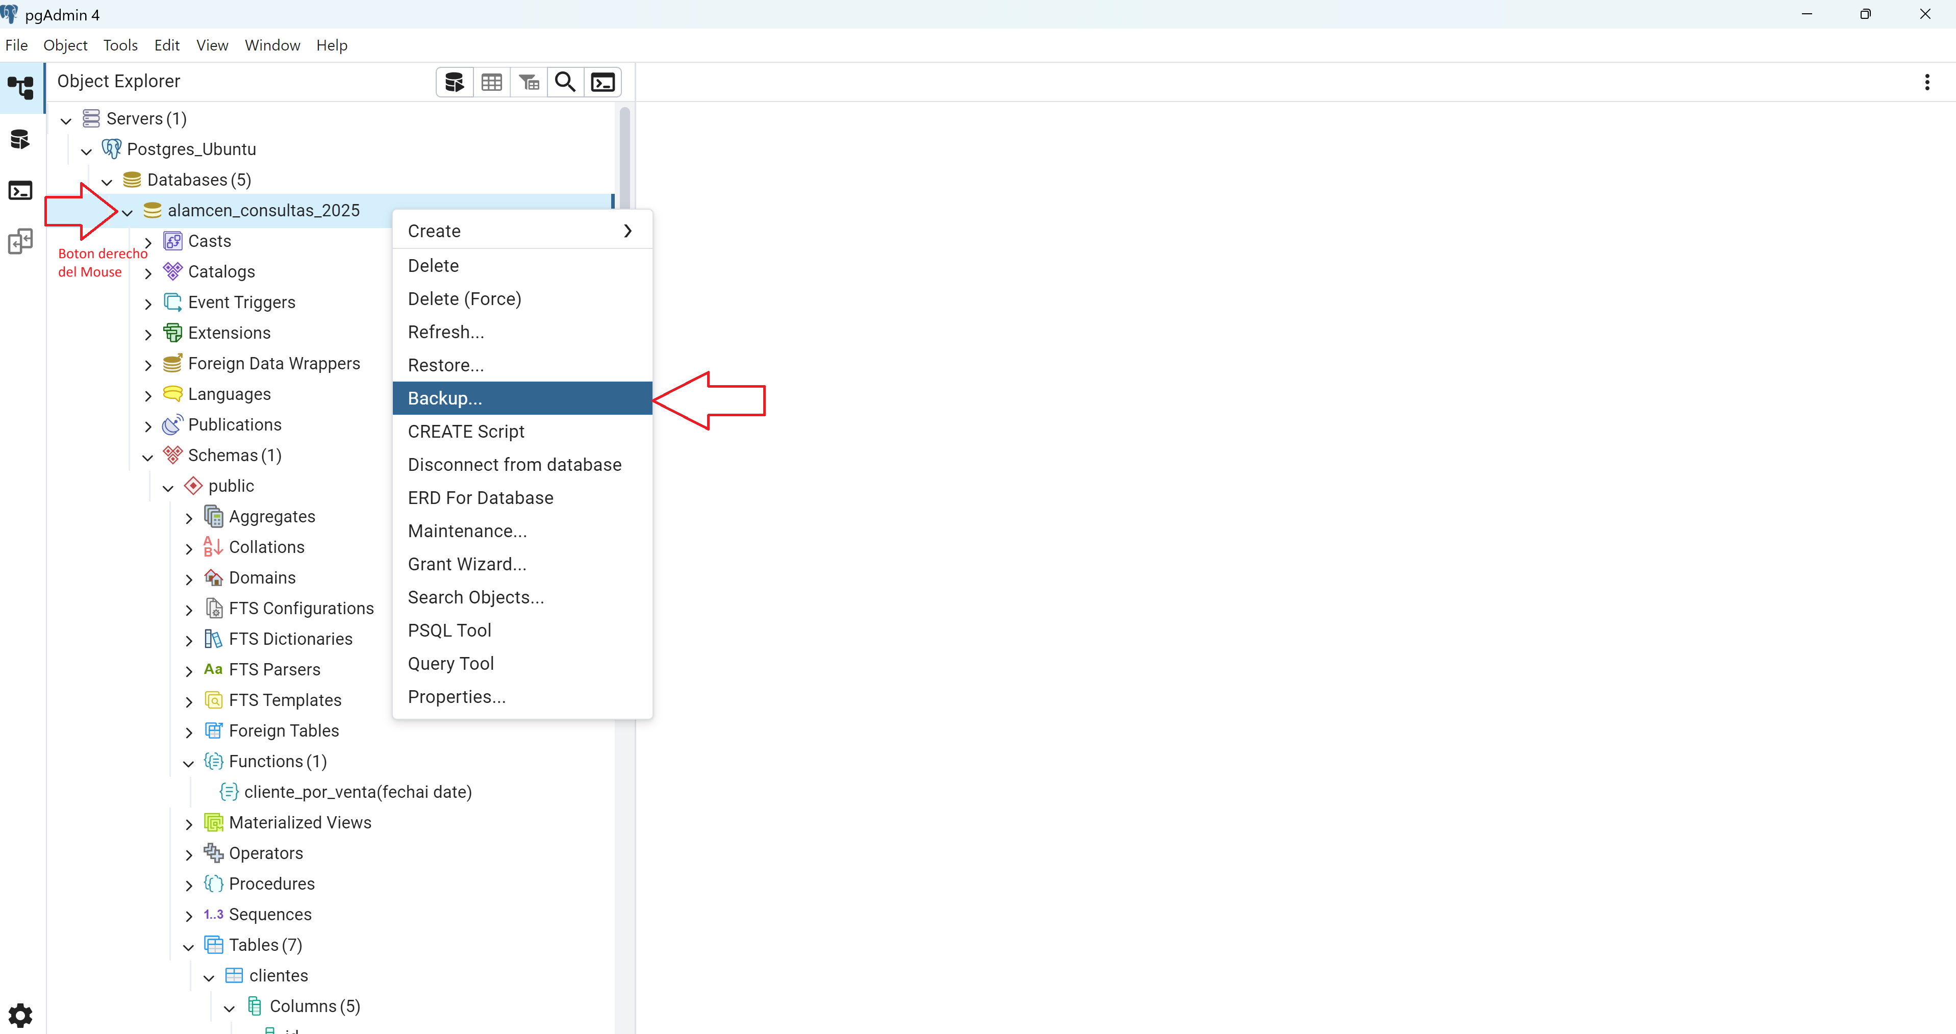
Task: Choose Backup... from context menu
Action: click(521, 398)
